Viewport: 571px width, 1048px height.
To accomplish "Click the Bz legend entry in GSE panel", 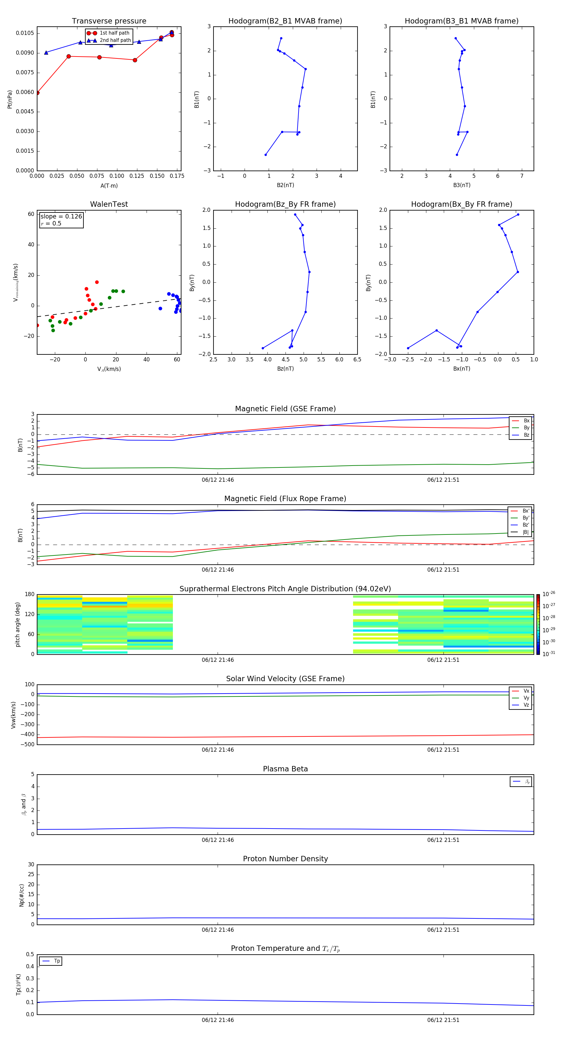I will click(x=521, y=435).
